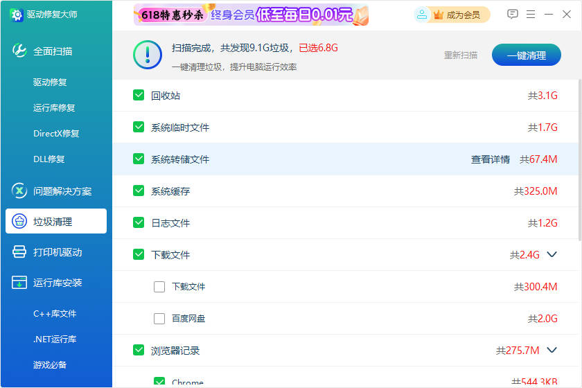This screenshot has width=582, height=388.
Task: Uncheck the 系统转储文件 checkbox
Action: click(139, 159)
